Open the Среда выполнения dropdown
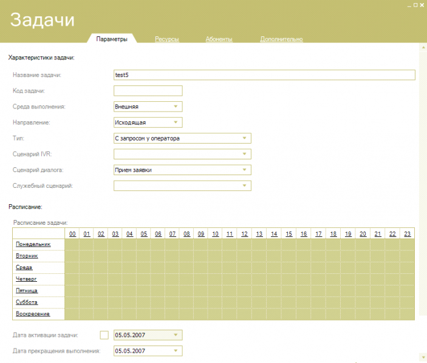Screen dimensions: 427x363 [x=148, y=107]
